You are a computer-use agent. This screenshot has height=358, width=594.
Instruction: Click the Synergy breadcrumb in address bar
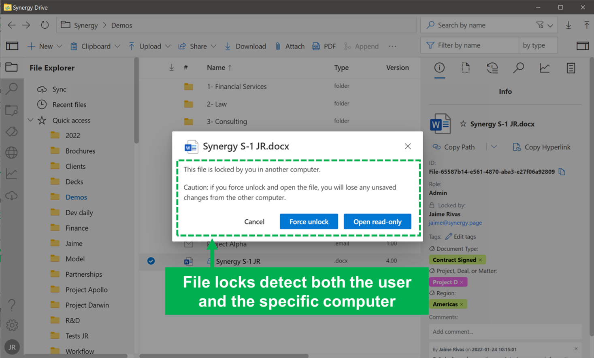point(86,25)
